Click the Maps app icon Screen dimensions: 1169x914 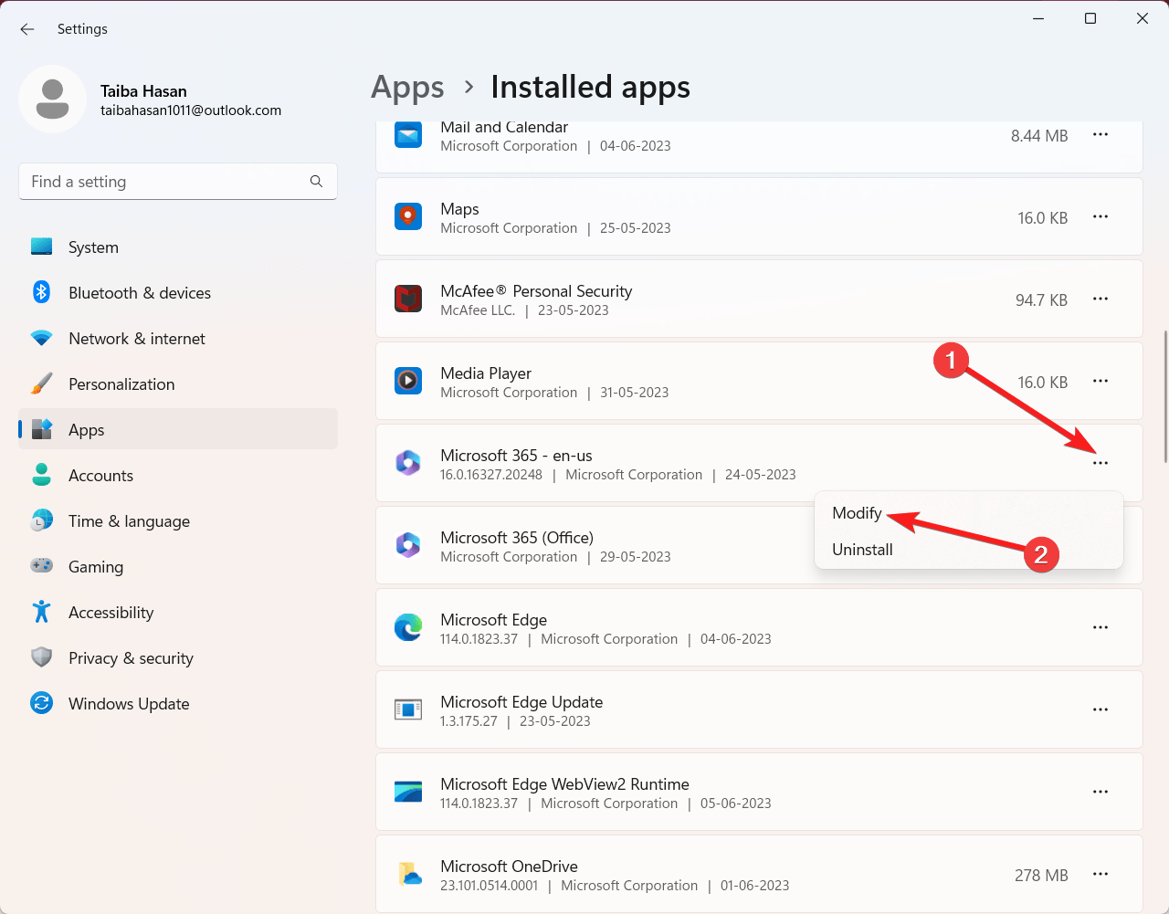pos(407,216)
